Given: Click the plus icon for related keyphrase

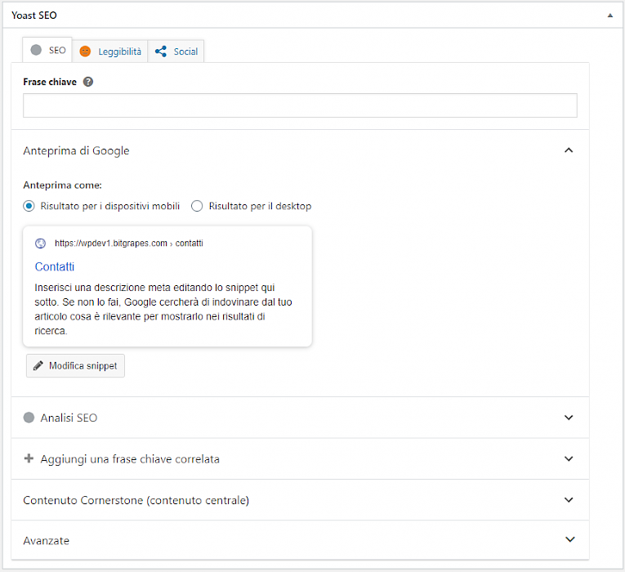Looking at the screenshot, I should click(29, 458).
